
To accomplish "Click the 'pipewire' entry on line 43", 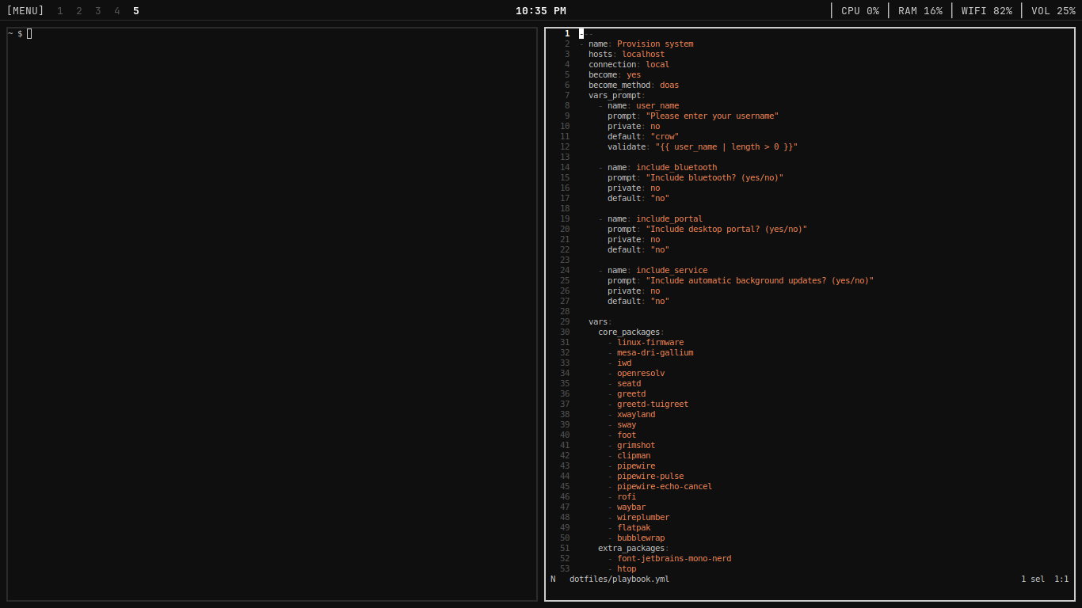I will [x=636, y=466].
